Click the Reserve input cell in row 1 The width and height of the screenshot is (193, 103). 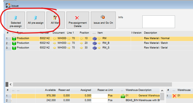pos(100,96)
